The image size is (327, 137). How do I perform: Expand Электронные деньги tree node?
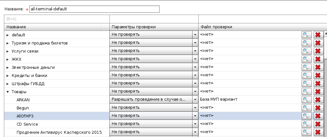click(x=8, y=68)
